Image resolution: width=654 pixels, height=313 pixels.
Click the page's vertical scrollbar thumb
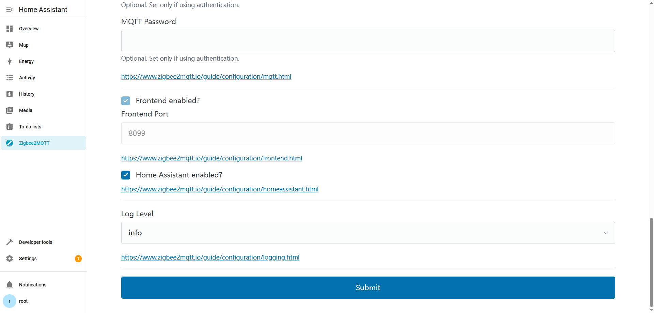click(651, 262)
